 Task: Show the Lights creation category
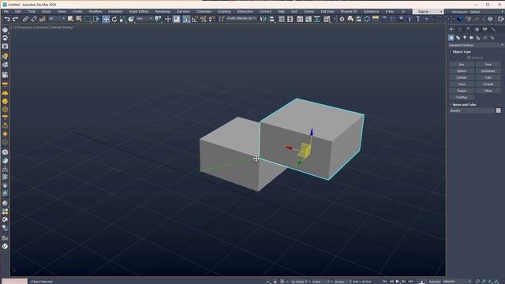tap(465, 38)
